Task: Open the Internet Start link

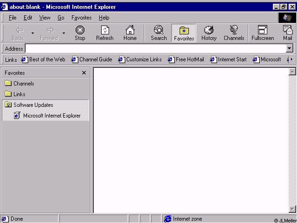Action: (228, 59)
